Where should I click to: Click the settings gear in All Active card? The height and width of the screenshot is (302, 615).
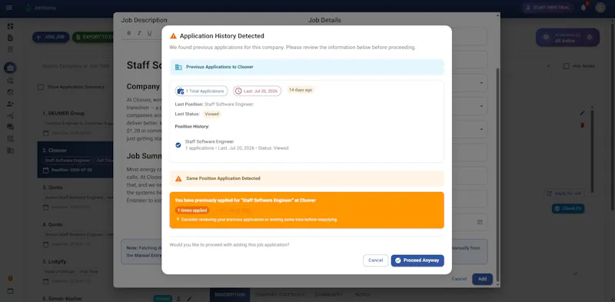(589, 37)
